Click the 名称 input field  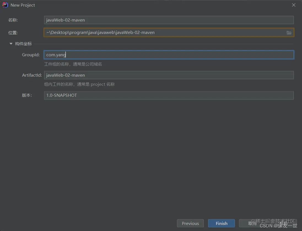(x=169, y=20)
